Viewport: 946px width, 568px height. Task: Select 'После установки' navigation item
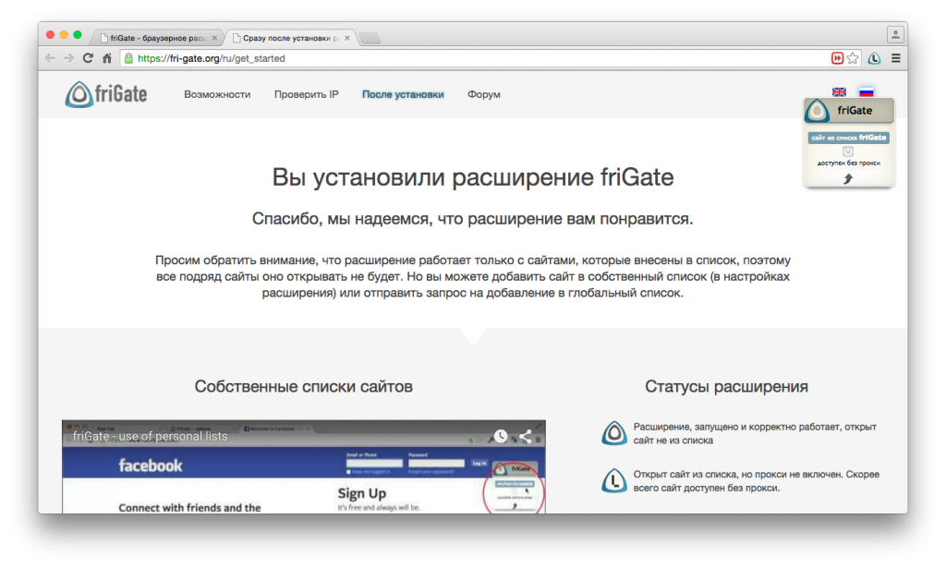tap(403, 94)
